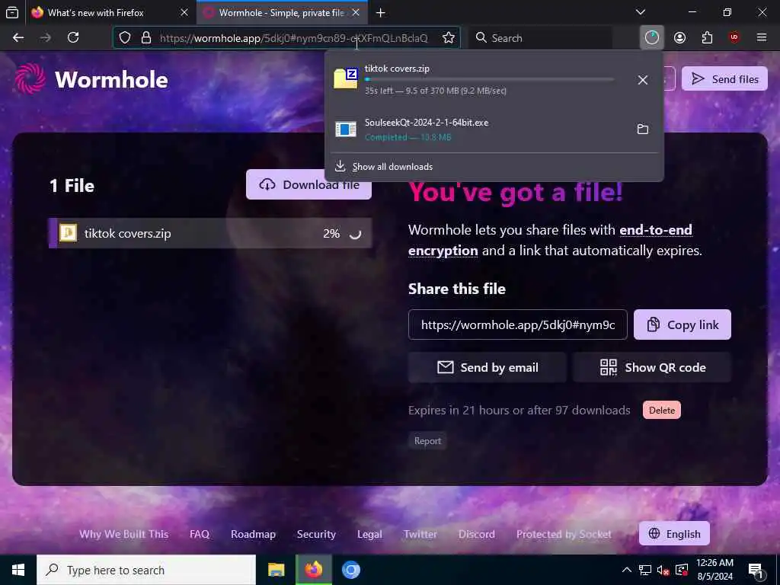Open the notification center icon
Viewport: 780px width, 585px height.
(756, 571)
